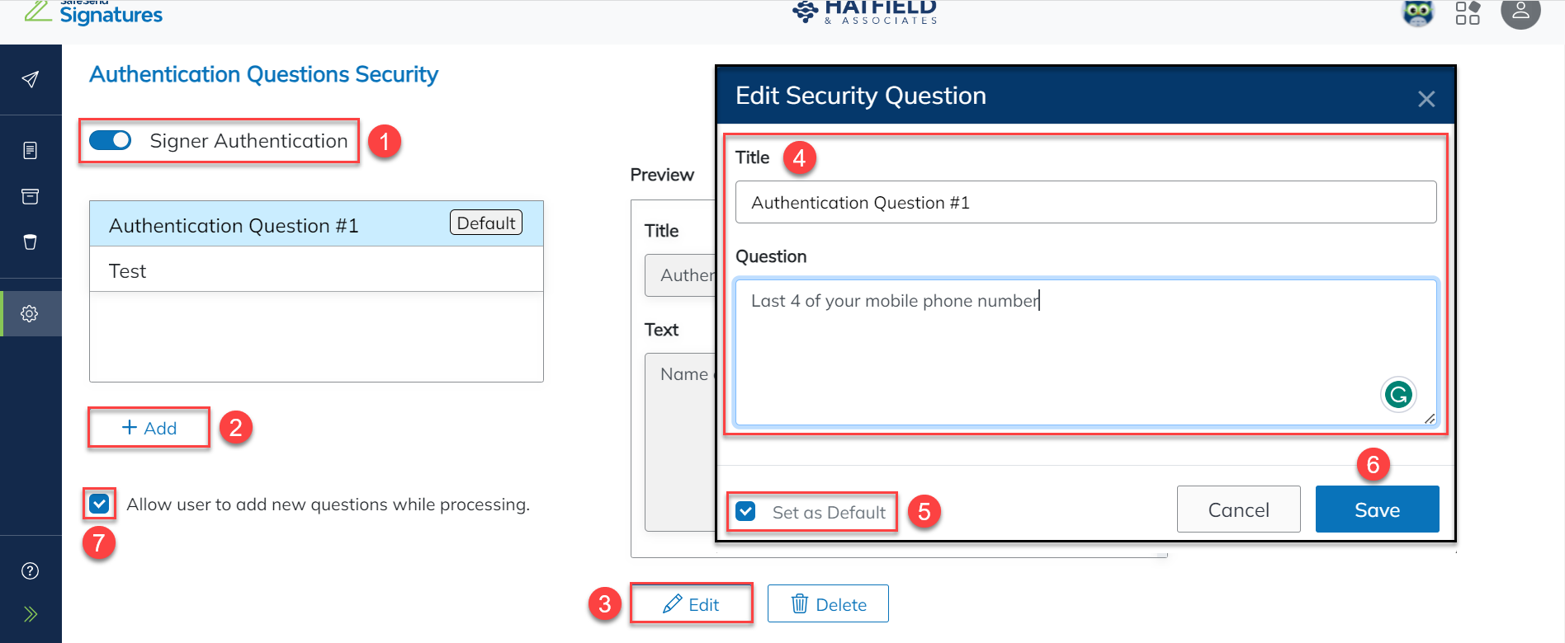The width and height of the screenshot is (1565, 643).
Task: Cancel the Edit Security Question dialog
Action: 1238,509
